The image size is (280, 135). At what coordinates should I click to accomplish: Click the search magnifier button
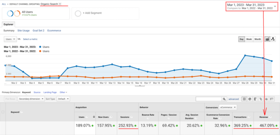click(x=224, y=99)
